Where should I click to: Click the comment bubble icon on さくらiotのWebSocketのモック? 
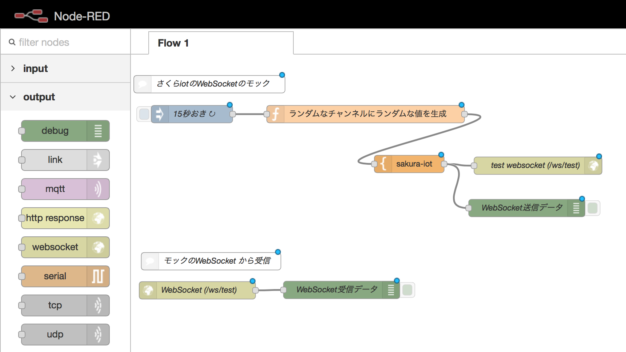click(143, 84)
